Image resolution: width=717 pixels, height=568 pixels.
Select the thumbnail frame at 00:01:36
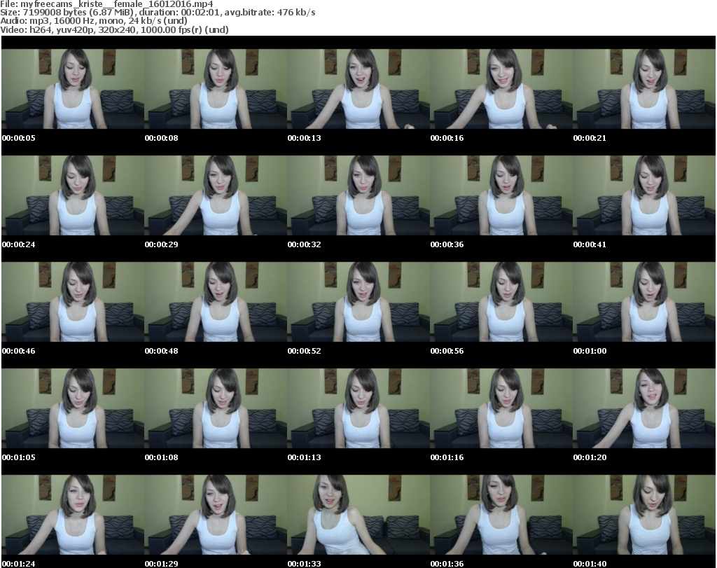(501, 515)
